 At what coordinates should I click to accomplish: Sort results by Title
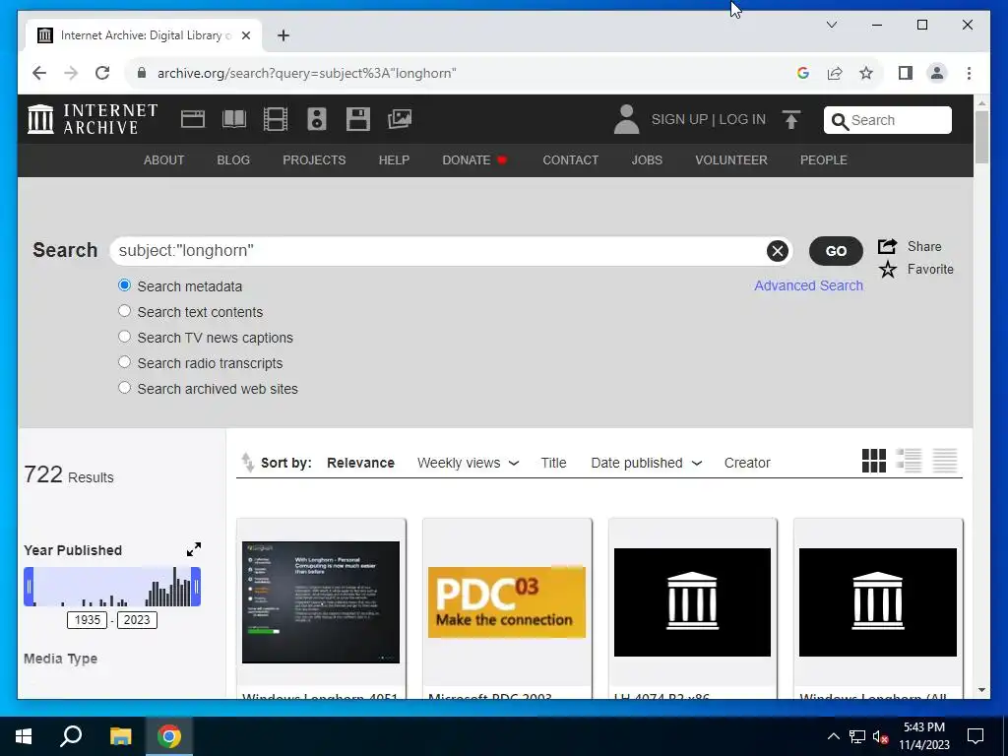[553, 463]
